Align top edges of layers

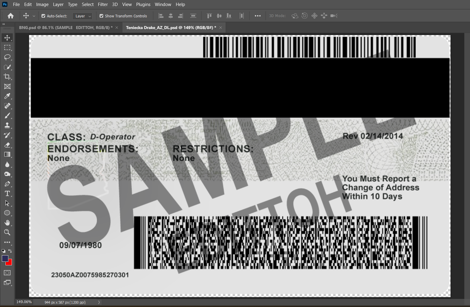[209, 16]
